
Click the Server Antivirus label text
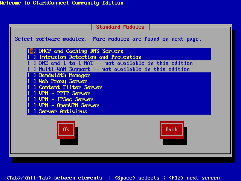(63, 112)
